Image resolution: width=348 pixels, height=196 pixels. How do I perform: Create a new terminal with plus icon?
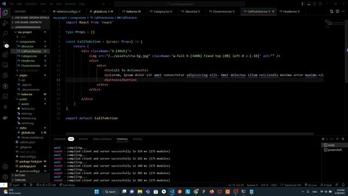click(x=323, y=139)
